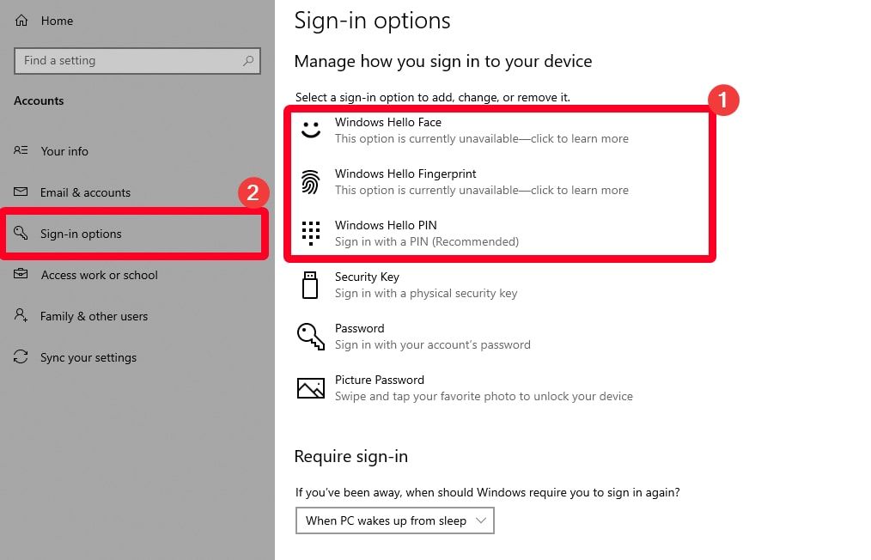
Task: Select the Windows Hello Face icon
Action: [x=310, y=130]
